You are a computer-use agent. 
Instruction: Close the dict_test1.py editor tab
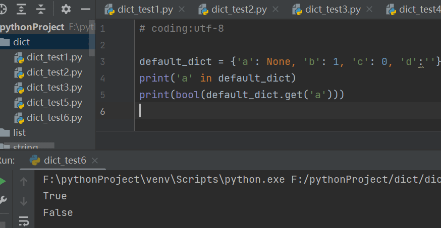pyautogui.click(x=182, y=10)
